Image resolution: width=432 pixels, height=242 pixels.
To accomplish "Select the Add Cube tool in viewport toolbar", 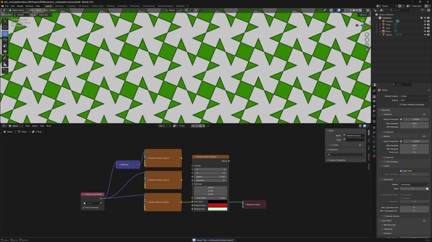I will pos(5,71).
